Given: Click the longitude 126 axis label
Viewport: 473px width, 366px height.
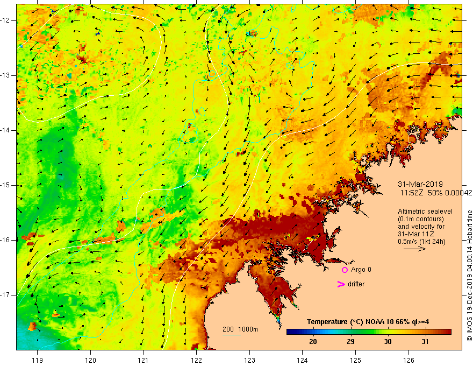Looking at the screenshot, I should point(408,360).
